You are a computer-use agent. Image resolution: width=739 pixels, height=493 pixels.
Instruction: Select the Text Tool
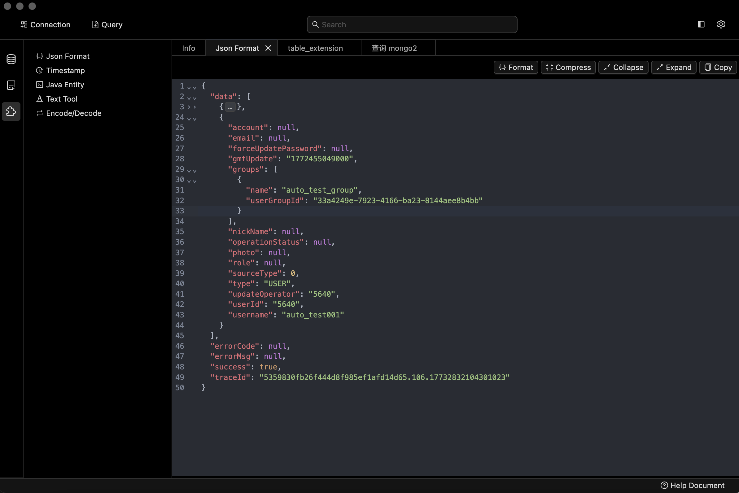(62, 99)
